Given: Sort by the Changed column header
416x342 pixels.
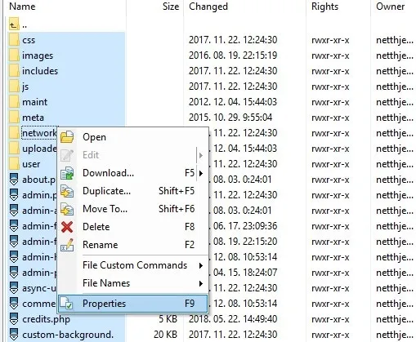Looking at the screenshot, I should [x=208, y=7].
